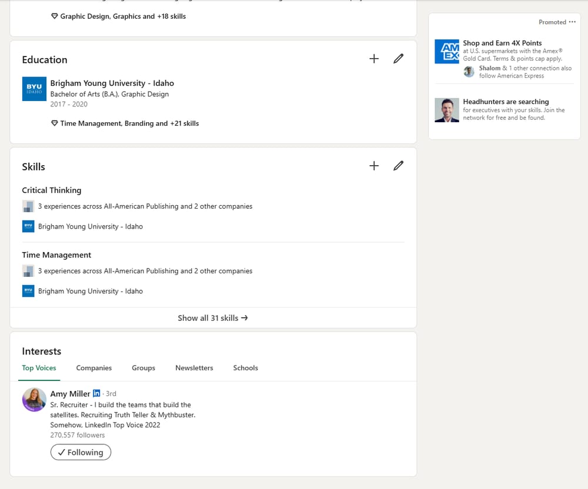588x489 pixels.
Task: Edit the Skills section with pencil icon
Action: click(398, 166)
